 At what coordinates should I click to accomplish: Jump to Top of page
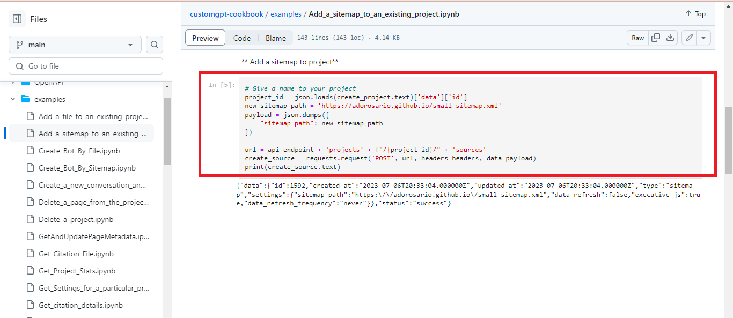click(x=695, y=14)
